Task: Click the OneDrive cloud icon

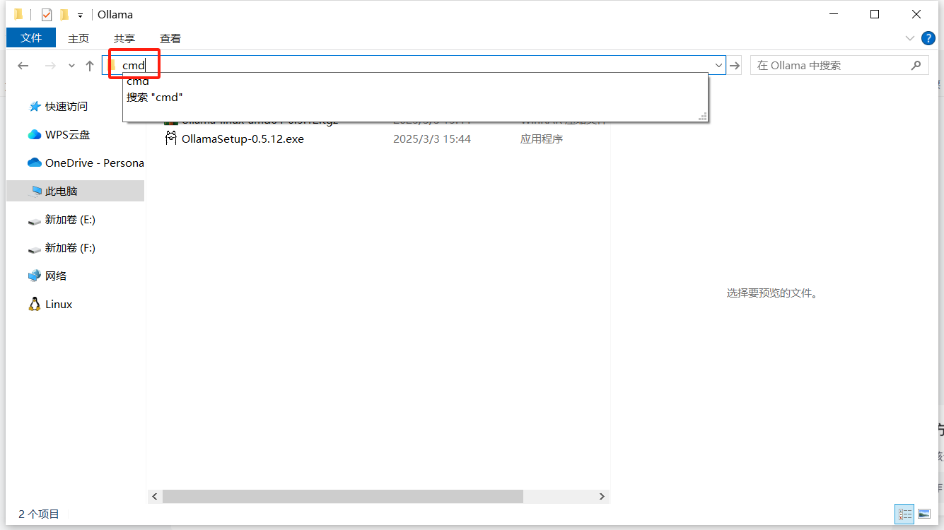Action: click(x=35, y=163)
